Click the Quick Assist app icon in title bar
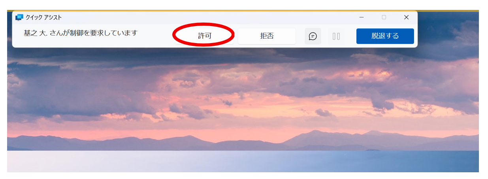Image resolution: width=488 pixels, height=179 pixels. click(19, 17)
